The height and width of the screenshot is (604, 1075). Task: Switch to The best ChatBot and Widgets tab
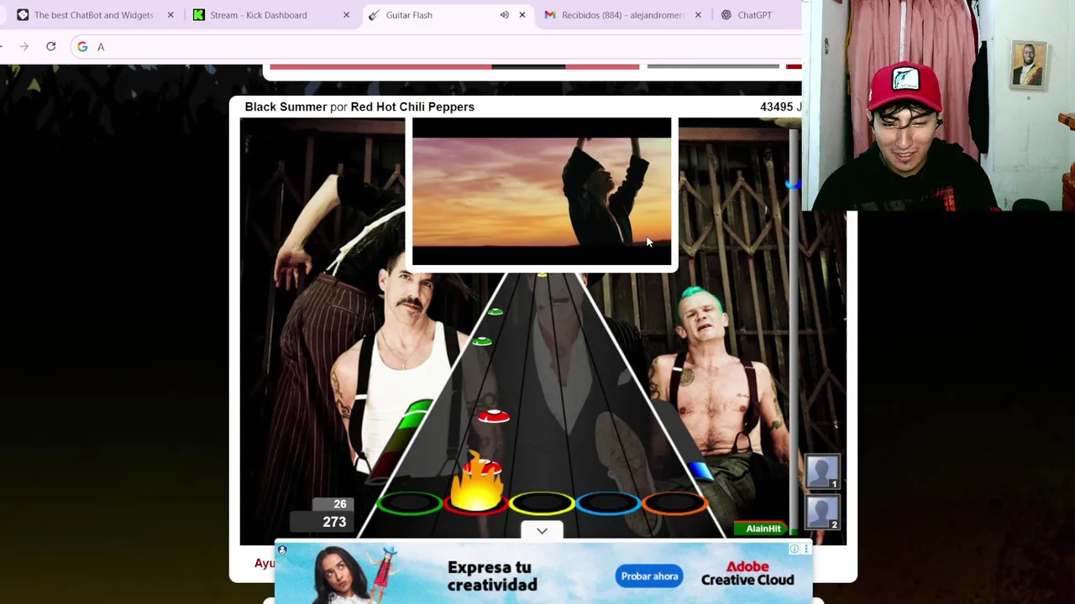point(93,15)
